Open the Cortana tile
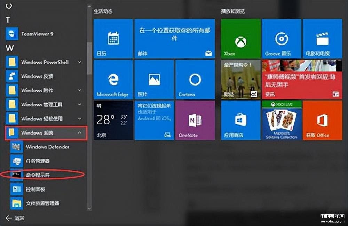Screen dimensions: 348x226 195,79
